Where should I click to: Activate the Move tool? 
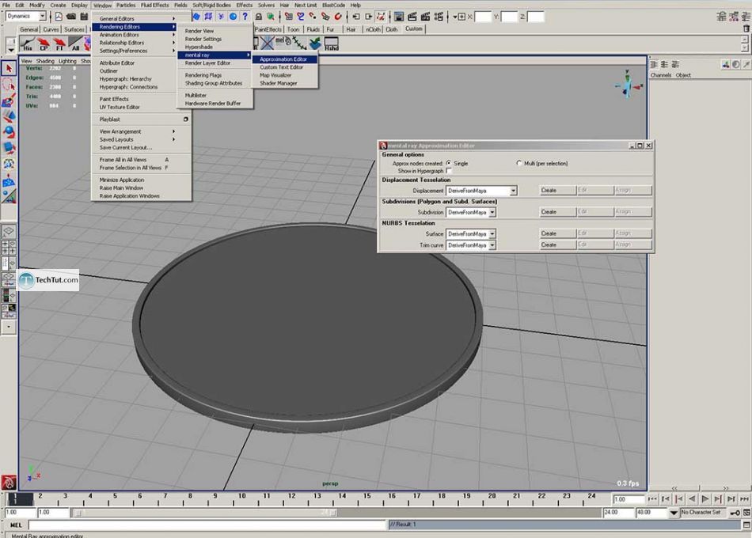point(9,116)
